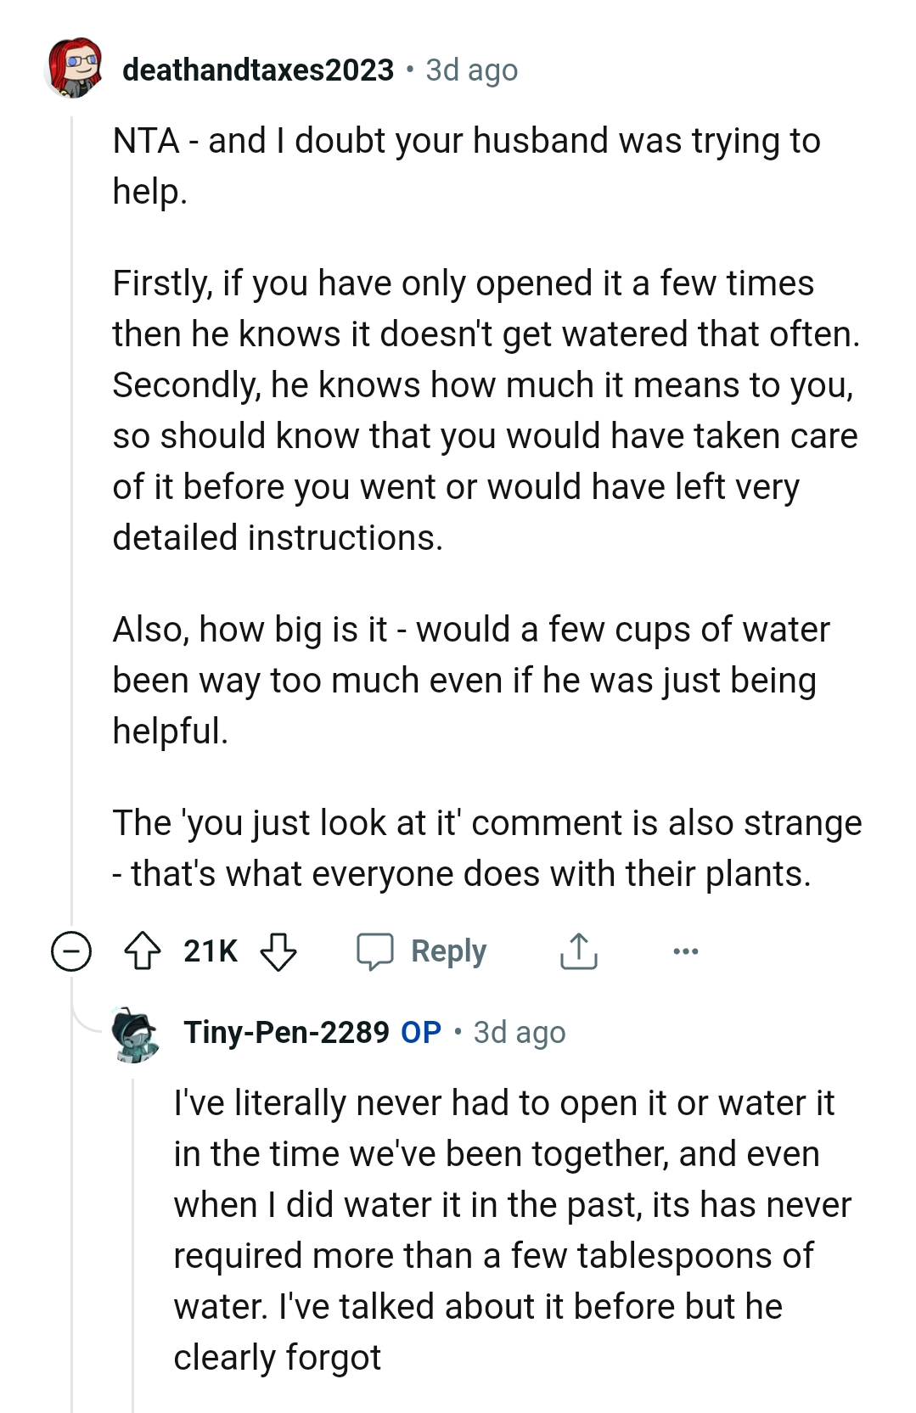Click the minus icon to collapse the comment
Viewport: 916px width, 1413px height.
pos(72,951)
